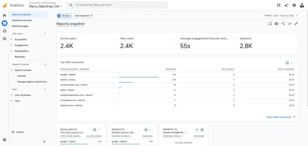Open the Home icon in left rail
The width and height of the screenshot is (308, 146).
(x=4, y=15)
